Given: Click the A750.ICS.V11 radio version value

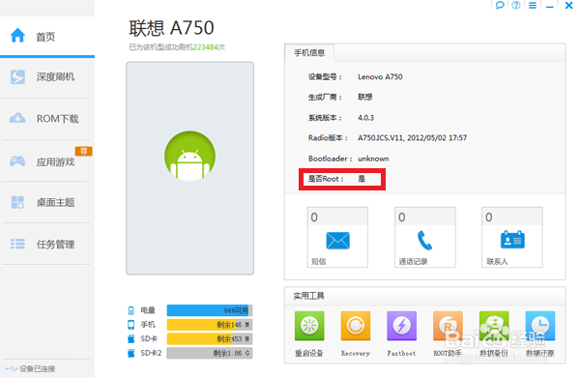Looking at the screenshot, I should point(412,138).
